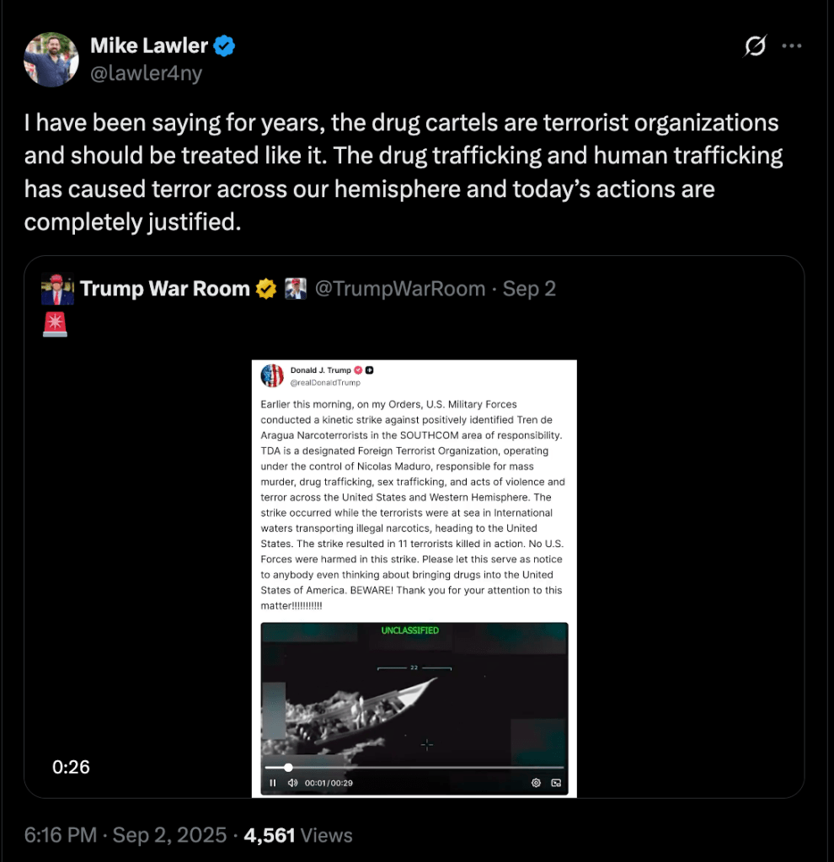Viewport: 834px width, 862px height.
Task: Open the video settings gear
Action: point(536,783)
